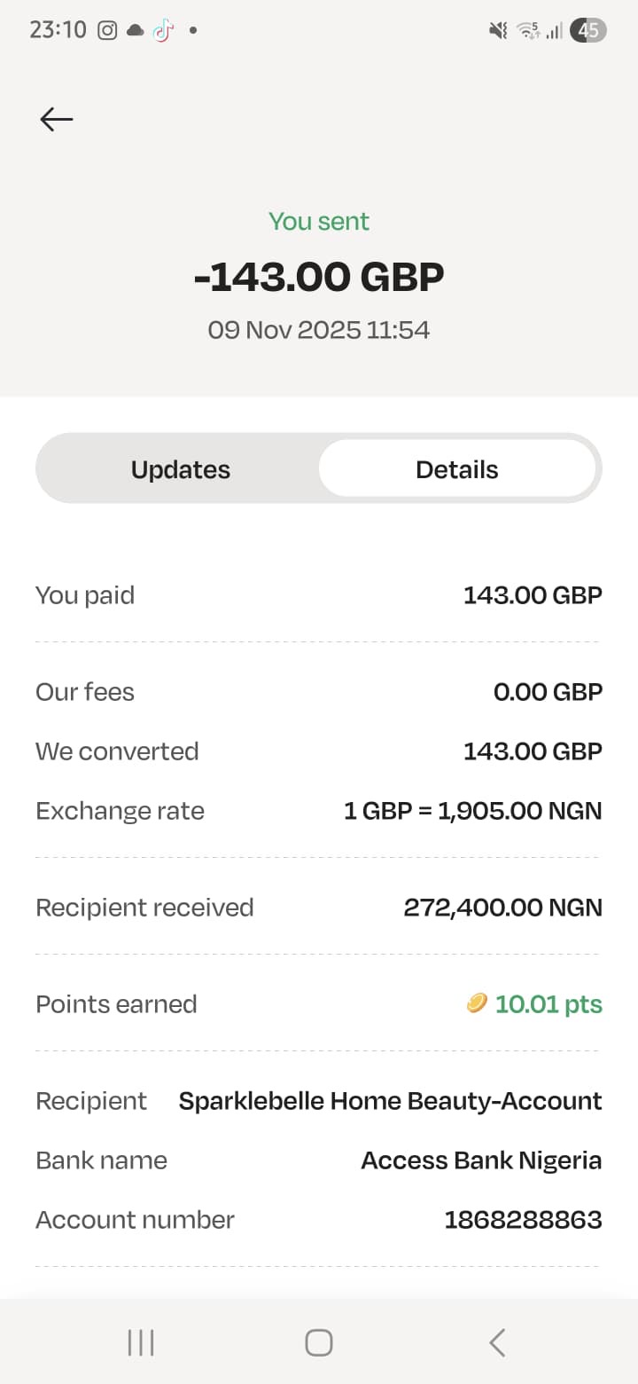Tap the TikTok notification icon
This screenshot has width=638, height=1384.
click(163, 30)
